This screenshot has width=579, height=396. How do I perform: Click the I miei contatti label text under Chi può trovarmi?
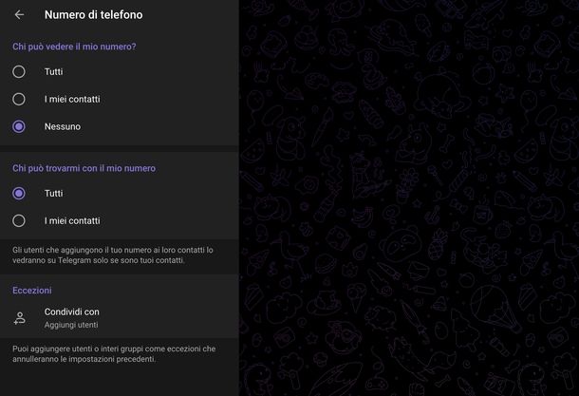click(x=72, y=220)
